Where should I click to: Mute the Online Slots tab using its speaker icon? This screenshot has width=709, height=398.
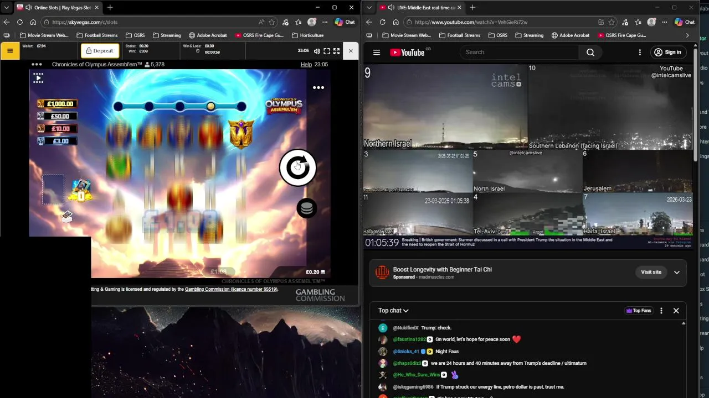tap(28, 8)
